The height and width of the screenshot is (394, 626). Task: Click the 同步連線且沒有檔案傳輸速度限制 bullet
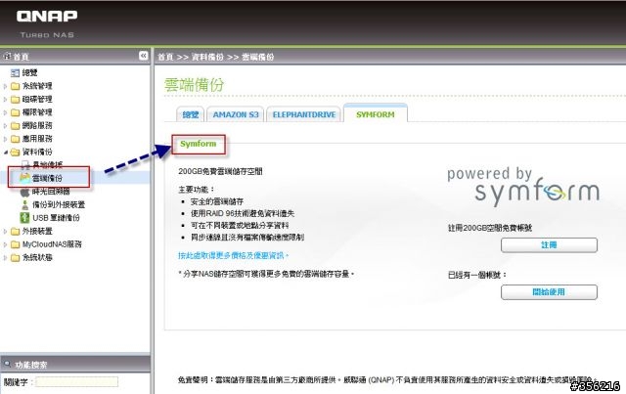[x=247, y=238]
